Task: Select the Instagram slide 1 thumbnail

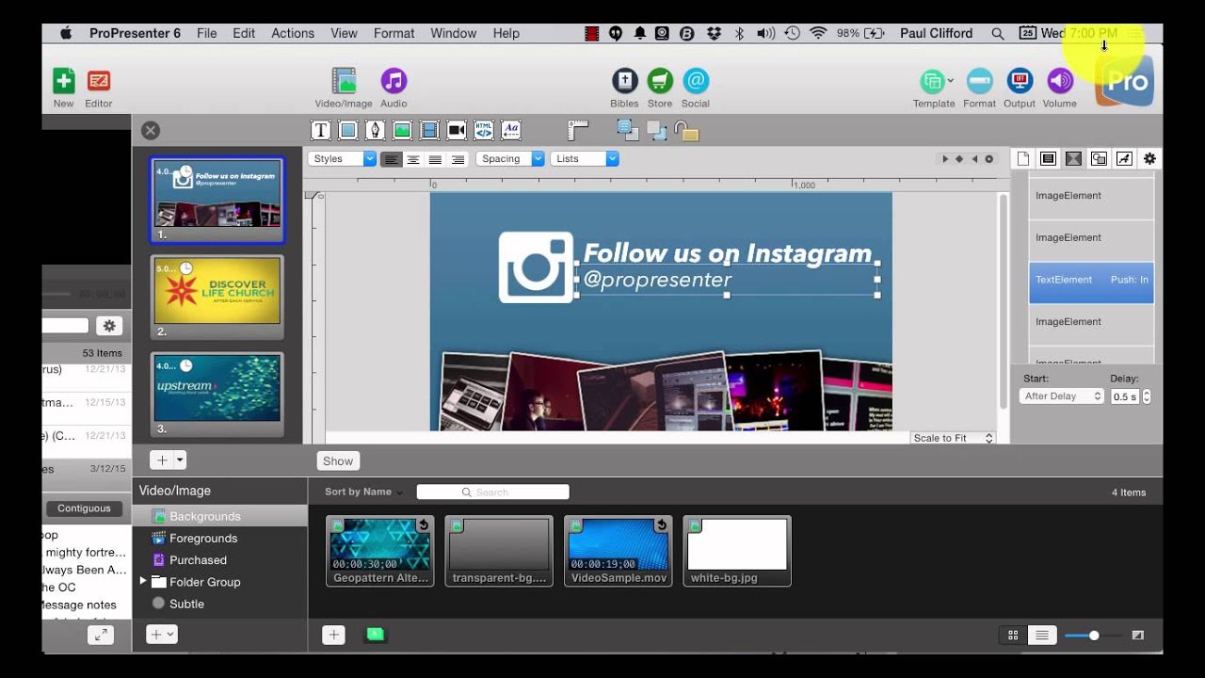Action: pyautogui.click(x=217, y=200)
